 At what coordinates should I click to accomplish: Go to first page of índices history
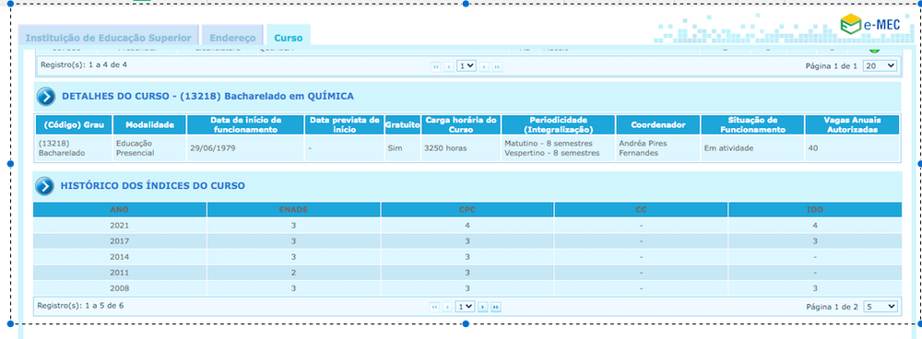pos(434,307)
